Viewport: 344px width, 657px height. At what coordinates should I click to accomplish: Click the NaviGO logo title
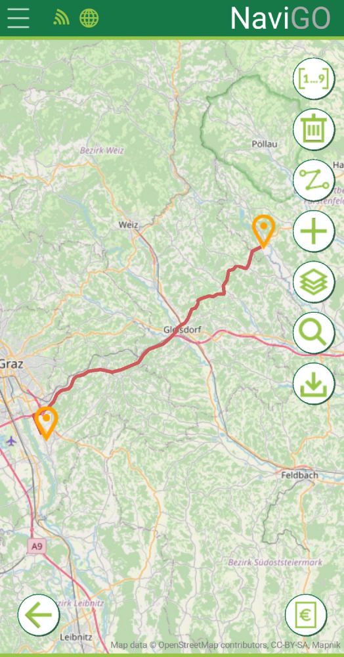280,18
